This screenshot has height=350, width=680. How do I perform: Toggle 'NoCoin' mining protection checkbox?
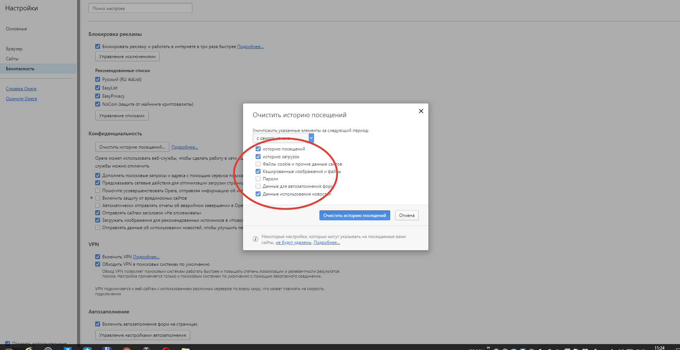click(x=98, y=104)
